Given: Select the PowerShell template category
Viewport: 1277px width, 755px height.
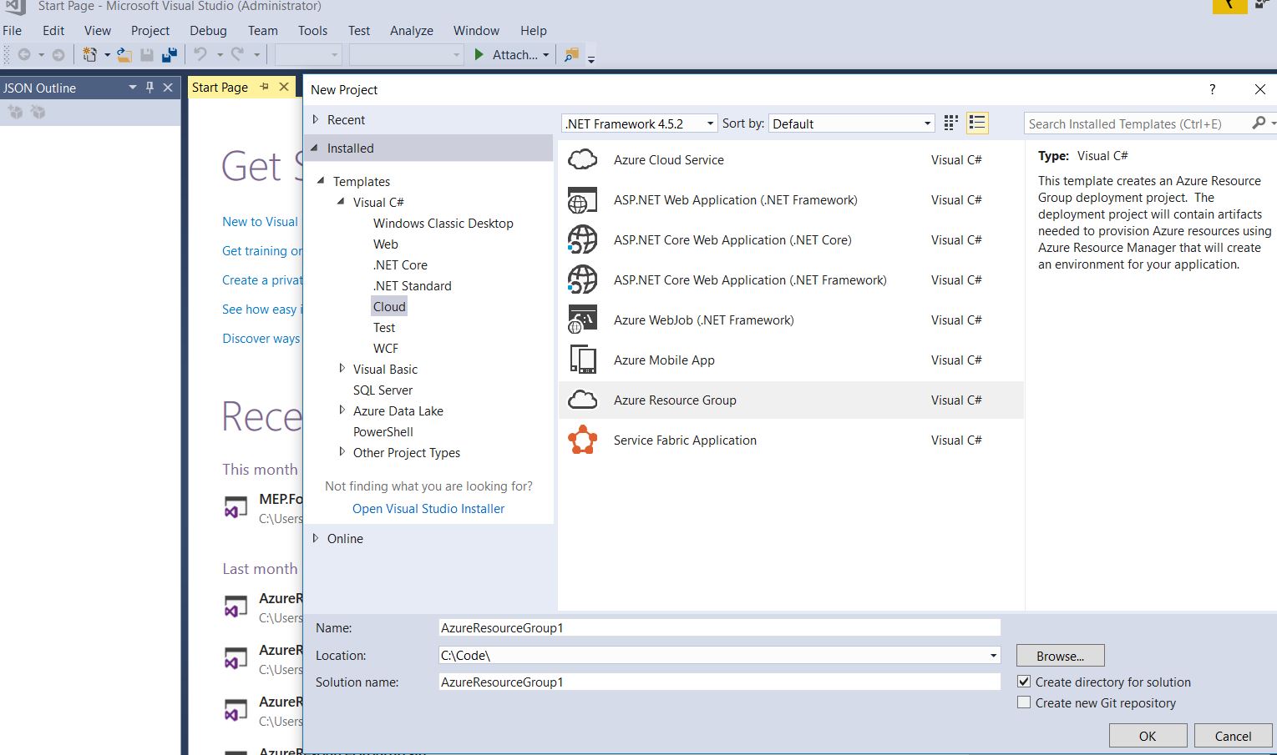Looking at the screenshot, I should click(383, 431).
